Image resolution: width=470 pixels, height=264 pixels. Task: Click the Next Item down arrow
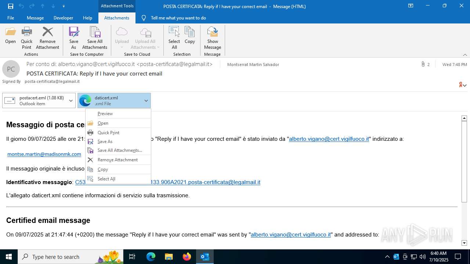point(53,6)
